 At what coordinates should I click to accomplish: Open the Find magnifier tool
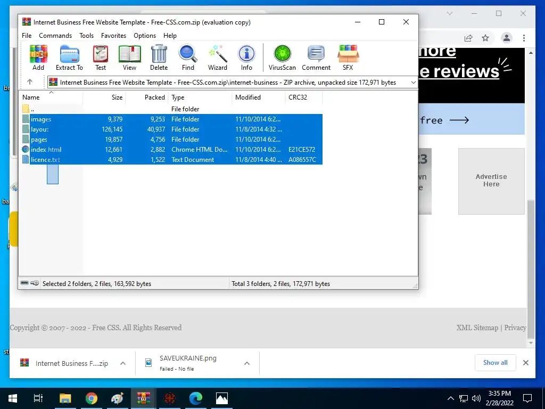tap(188, 58)
